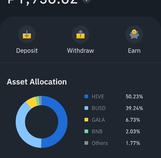Select the GALA yellow legend swatch
The image size is (161, 158).
click(x=86, y=120)
